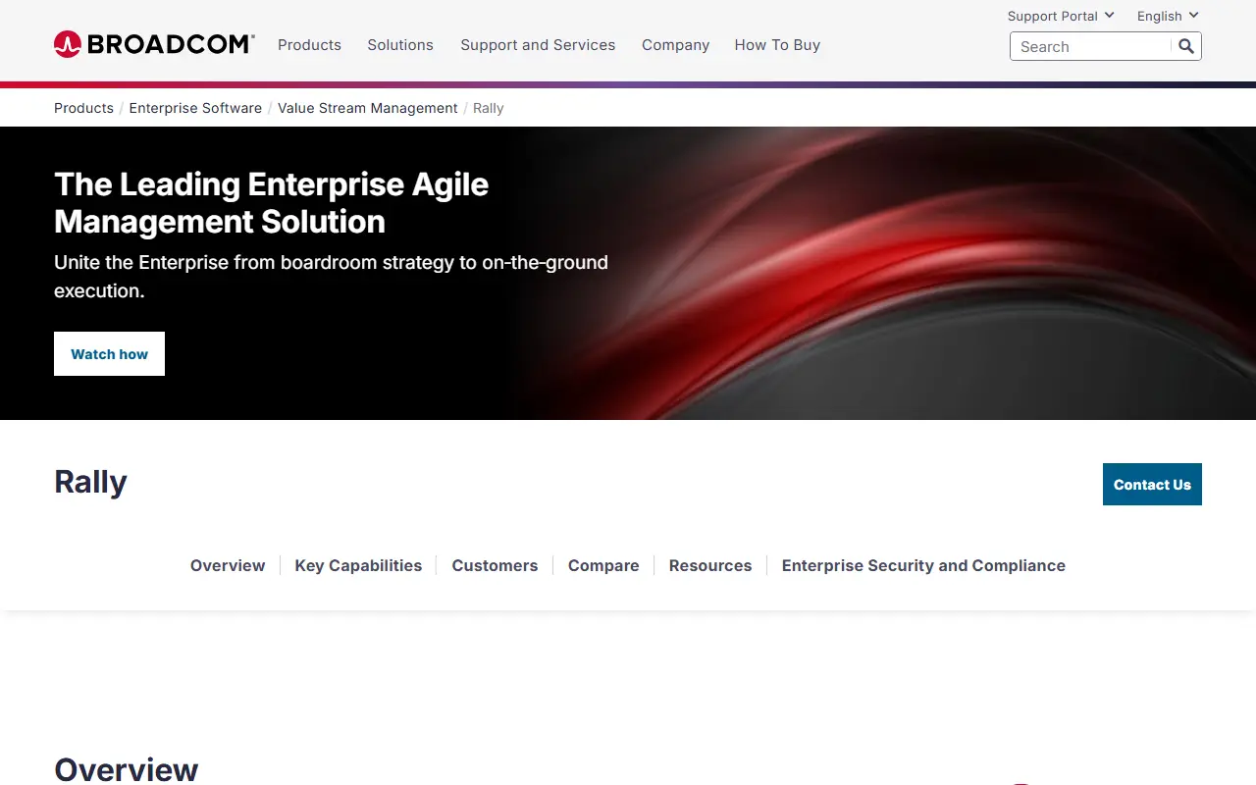
Task: Click the Broadcom logo
Action: click(154, 44)
